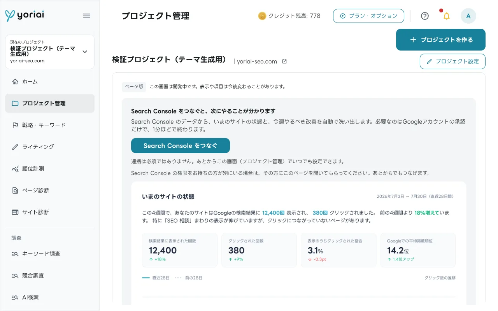Click the pencil icon for ライティング

15,147
